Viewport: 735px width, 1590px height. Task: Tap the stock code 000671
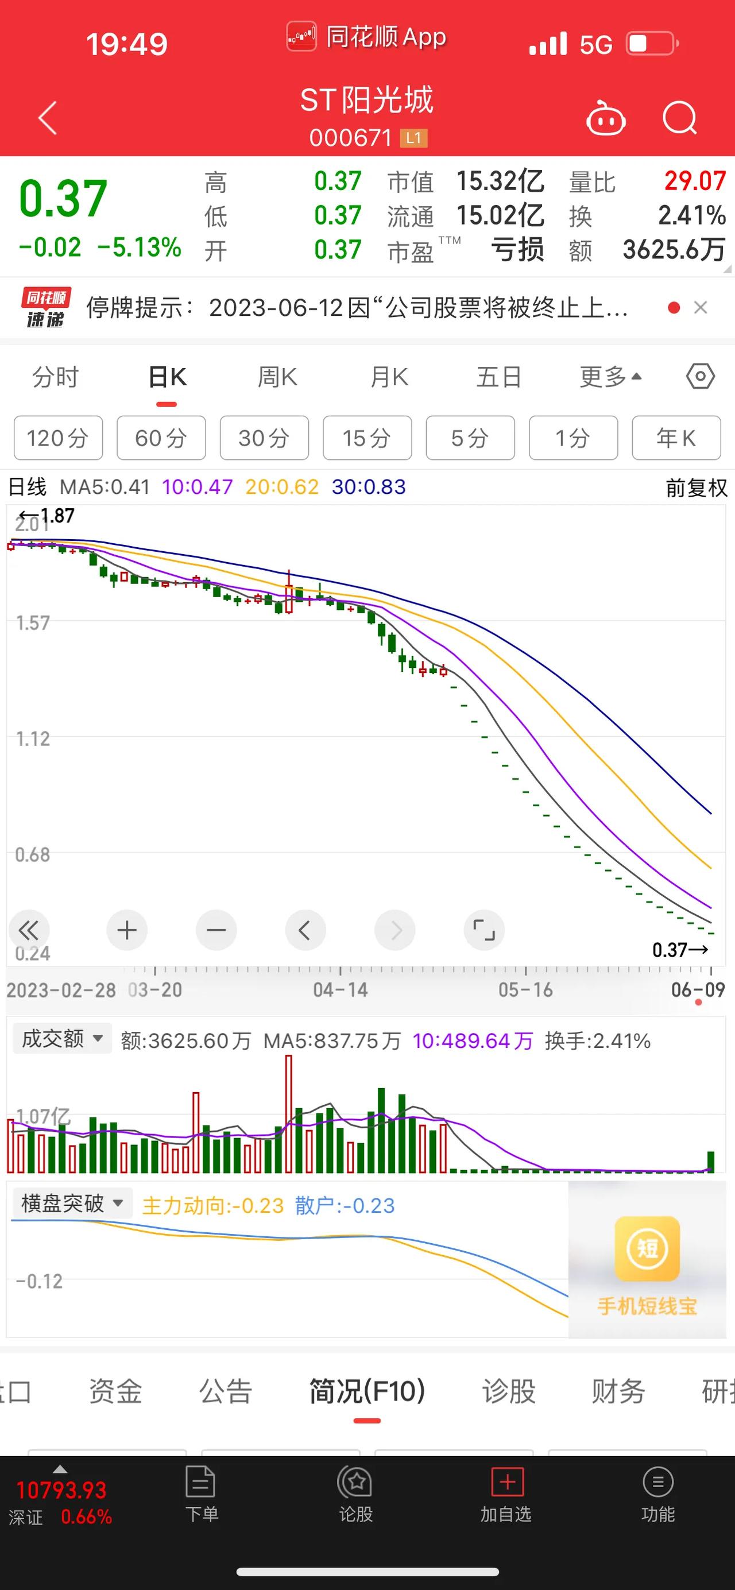350,138
